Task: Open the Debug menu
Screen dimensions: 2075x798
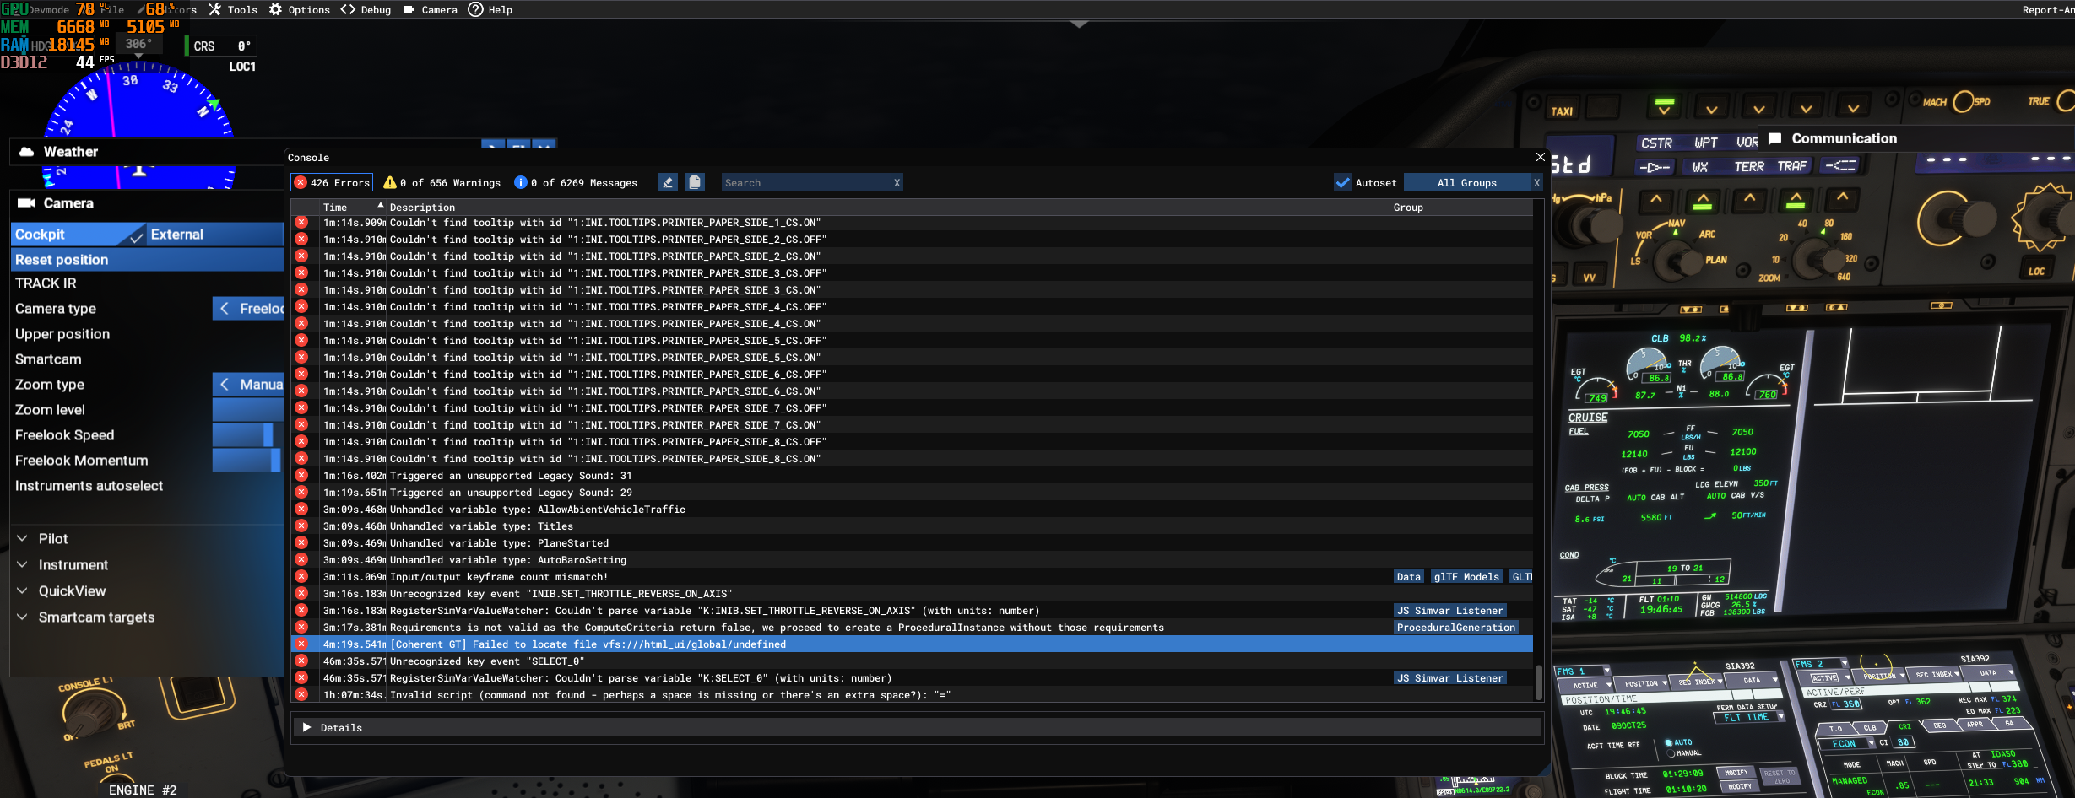Action: (x=366, y=10)
